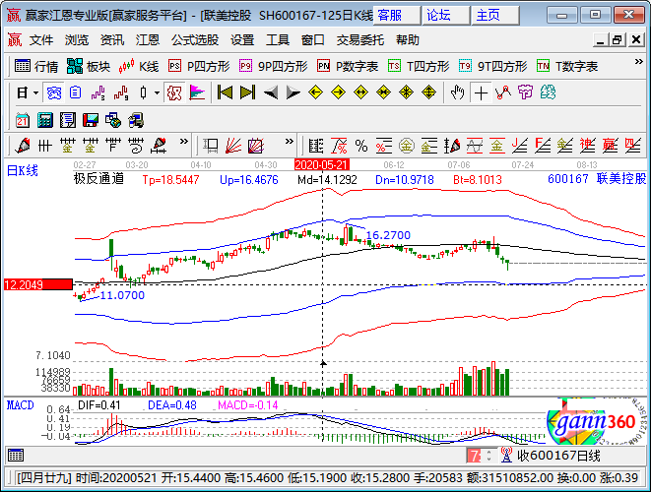Click the red zigzag wave tool icon

503,92
